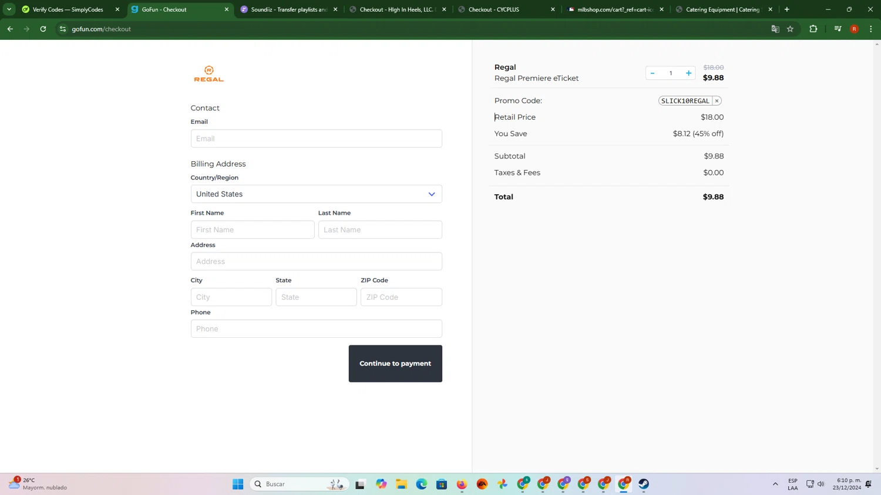
Task: Show hidden system tray icons
Action: click(x=775, y=484)
